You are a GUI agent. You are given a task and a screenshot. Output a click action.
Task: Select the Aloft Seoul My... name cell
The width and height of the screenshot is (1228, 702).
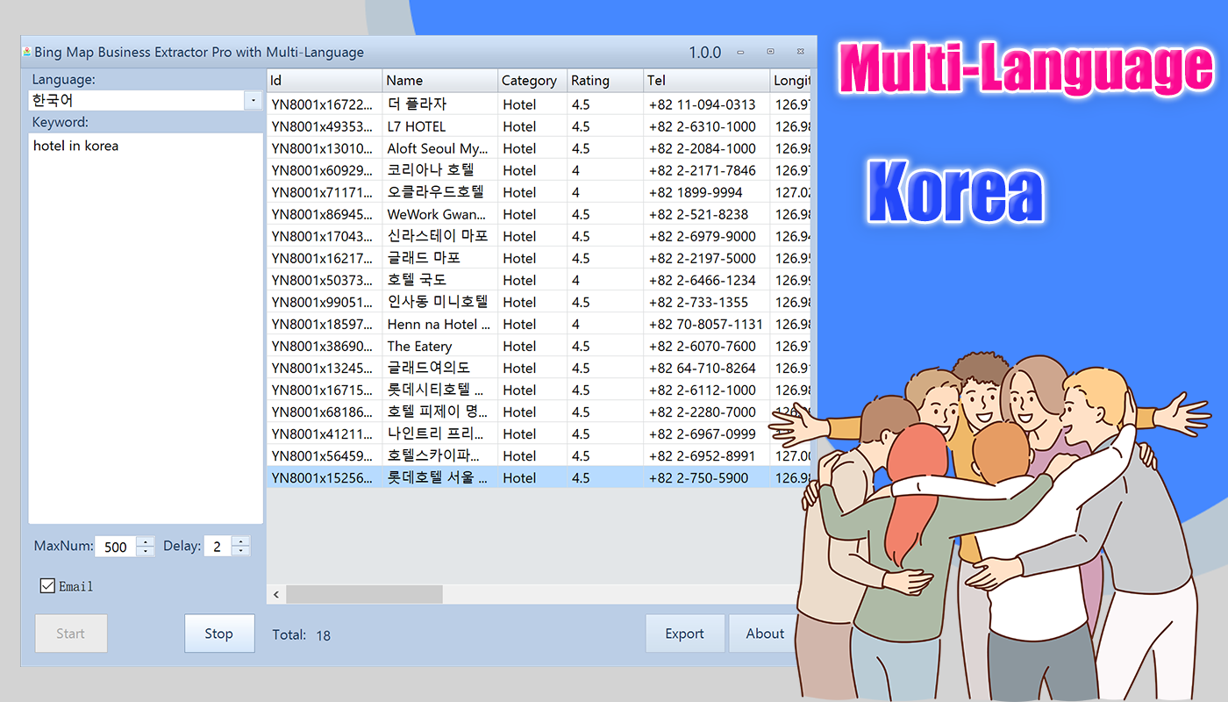tap(440, 148)
